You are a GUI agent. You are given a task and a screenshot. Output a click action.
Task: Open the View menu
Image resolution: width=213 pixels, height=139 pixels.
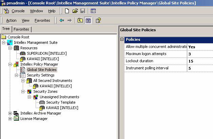click(x=25, y=20)
